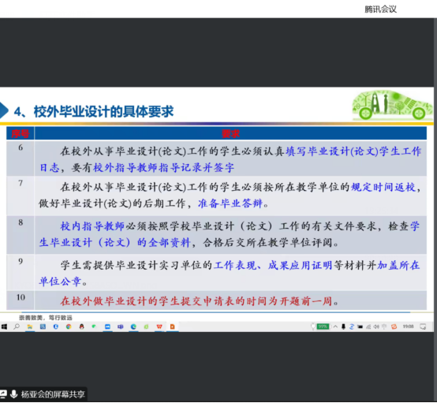This screenshot has height=403, width=437.
Task: Open Microsoft Teams from the taskbar
Action: [121, 327]
